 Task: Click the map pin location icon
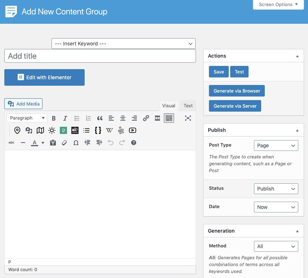click(x=17, y=130)
